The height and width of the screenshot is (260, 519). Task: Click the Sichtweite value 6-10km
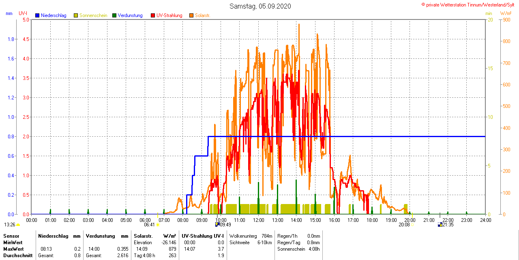(265, 242)
